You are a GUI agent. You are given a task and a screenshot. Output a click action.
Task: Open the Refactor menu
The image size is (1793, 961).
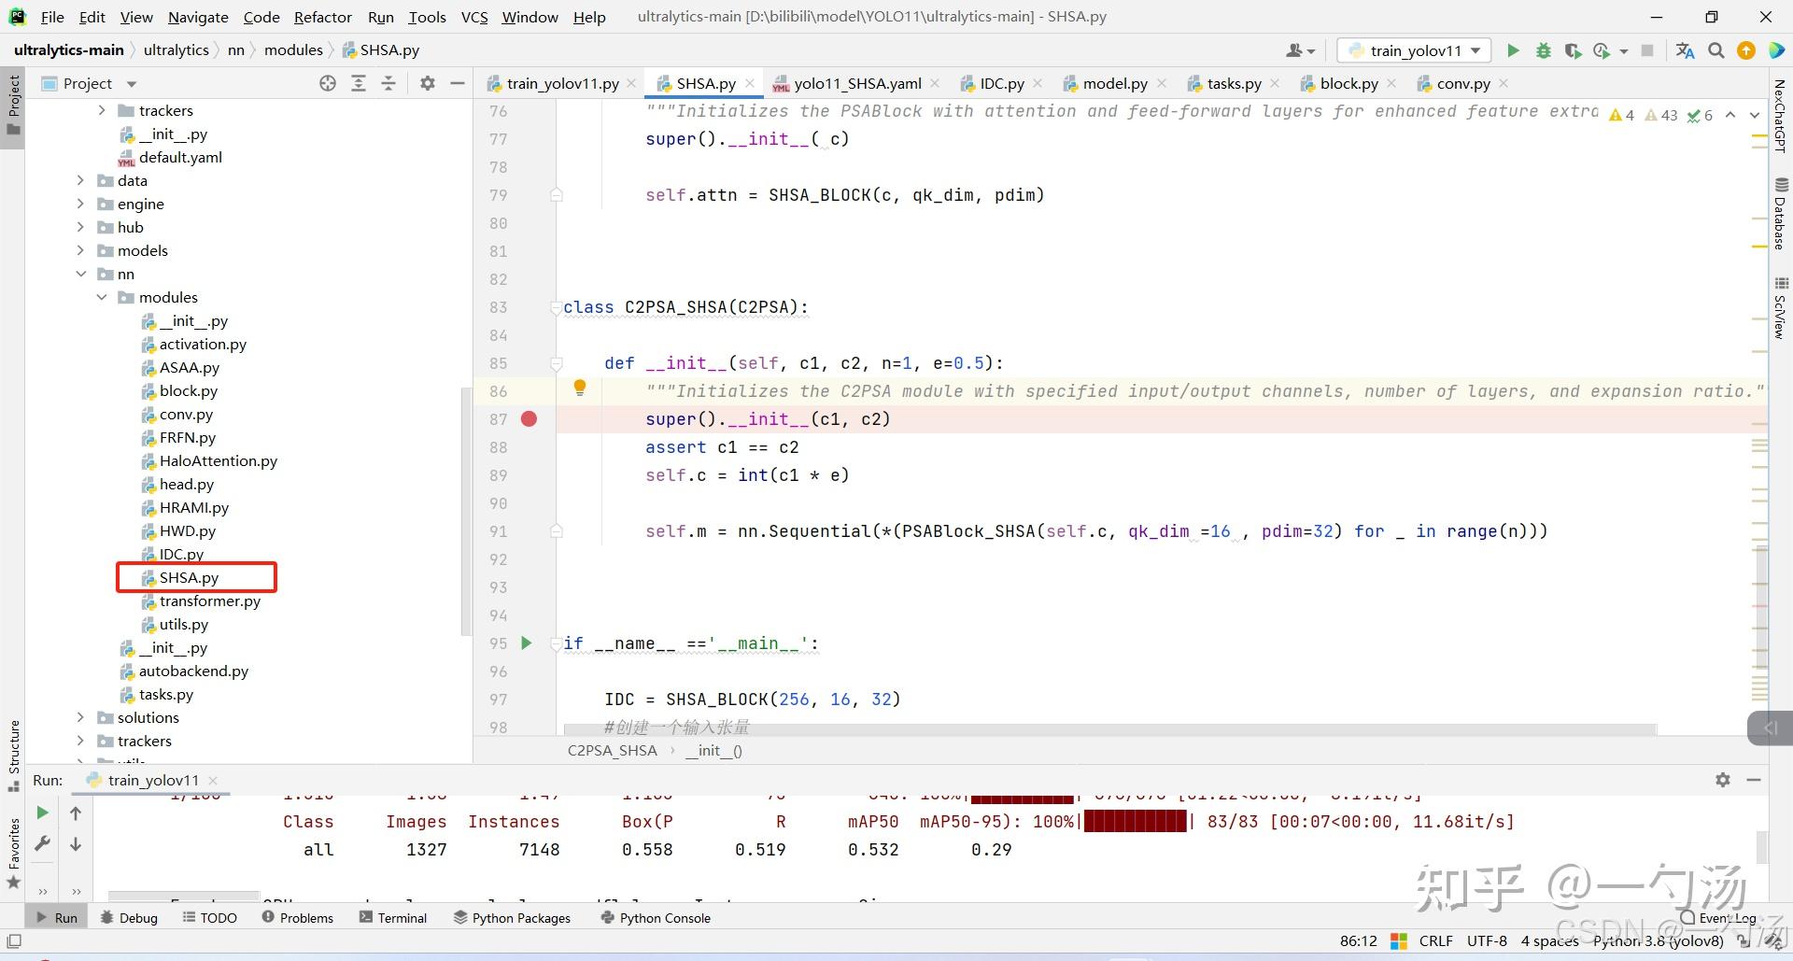click(322, 17)
